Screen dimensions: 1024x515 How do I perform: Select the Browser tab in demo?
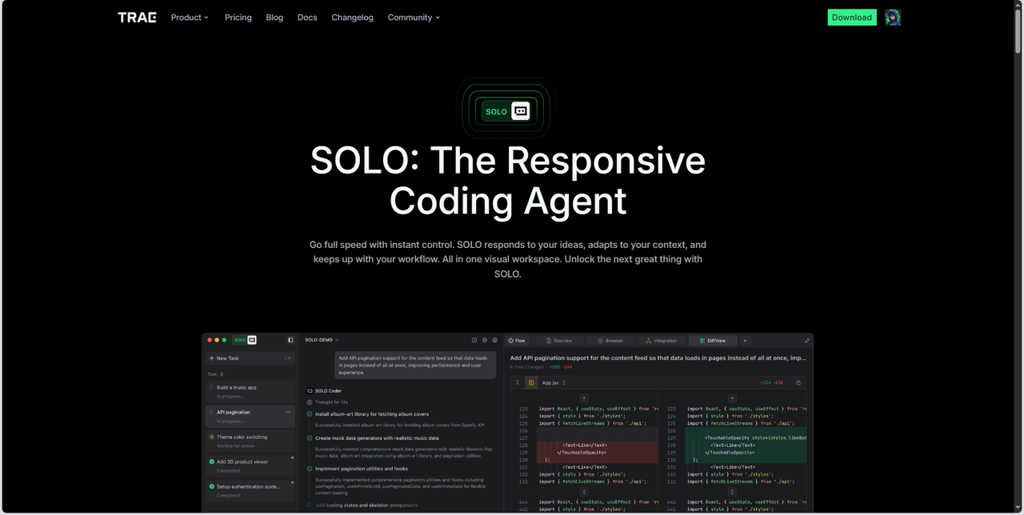coord(610,341)
